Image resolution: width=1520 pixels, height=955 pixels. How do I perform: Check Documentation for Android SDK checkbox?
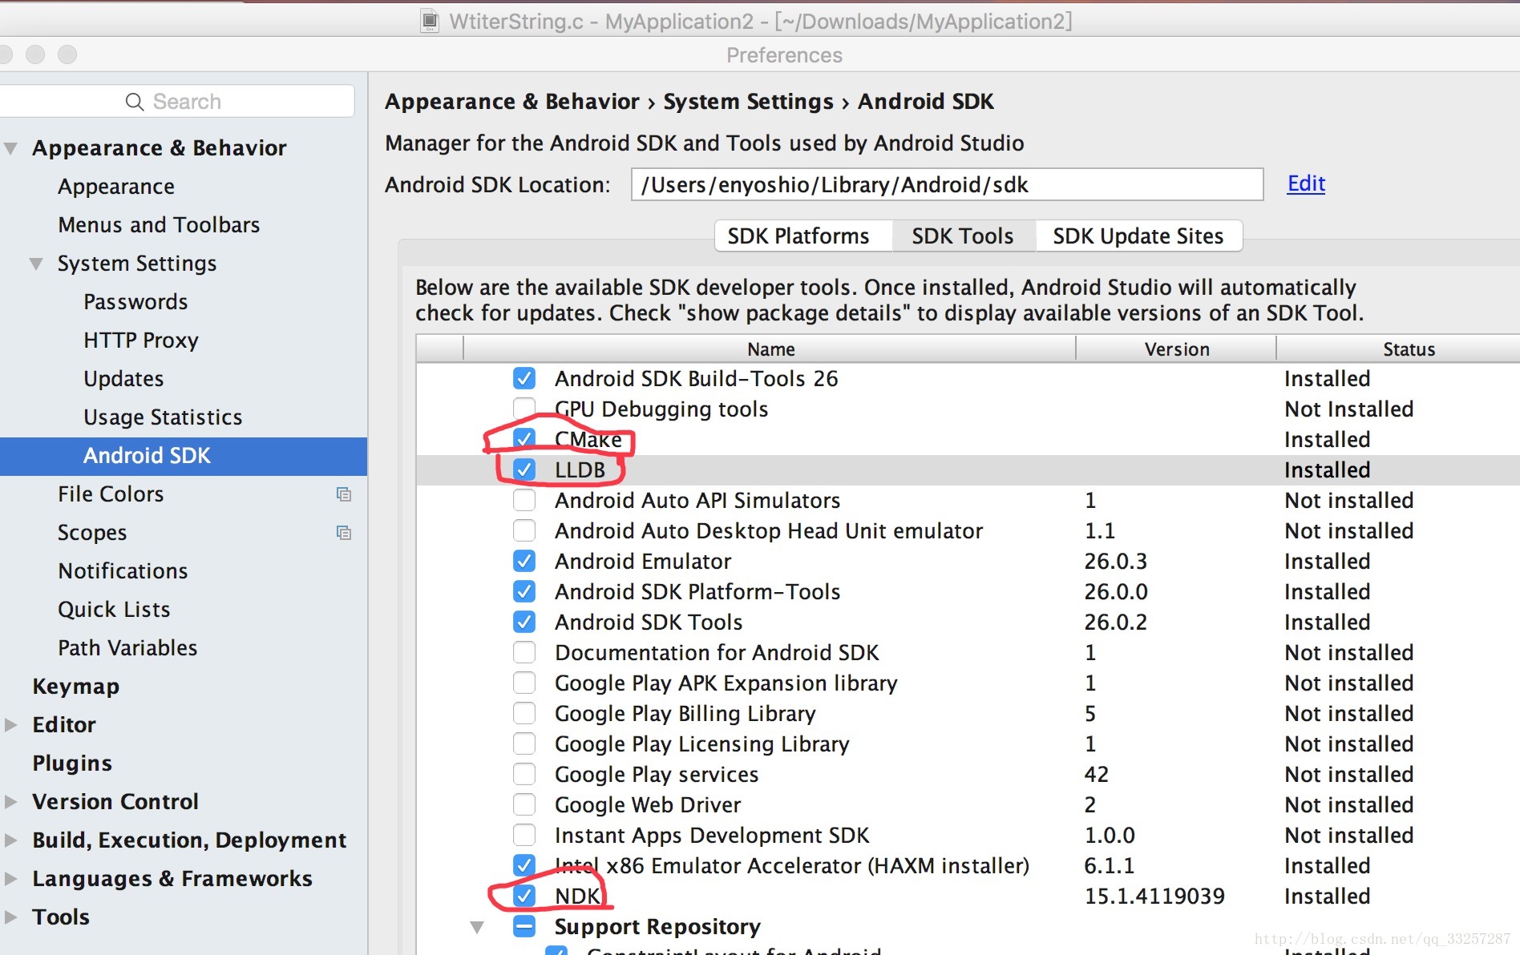[x=524, y=652]
